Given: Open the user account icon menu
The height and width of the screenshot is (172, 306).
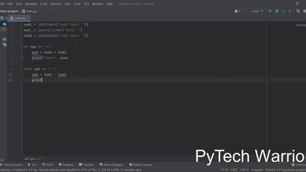Looking at the screenshot, I should point(237,11).
